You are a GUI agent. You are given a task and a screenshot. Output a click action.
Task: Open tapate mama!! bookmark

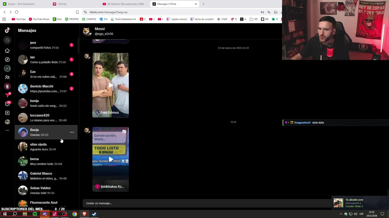click(177, 19)
